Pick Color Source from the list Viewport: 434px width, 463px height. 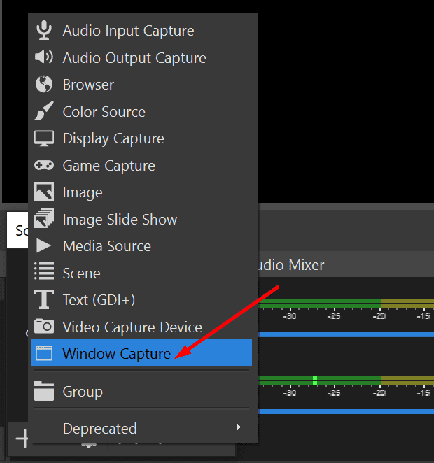142,112
